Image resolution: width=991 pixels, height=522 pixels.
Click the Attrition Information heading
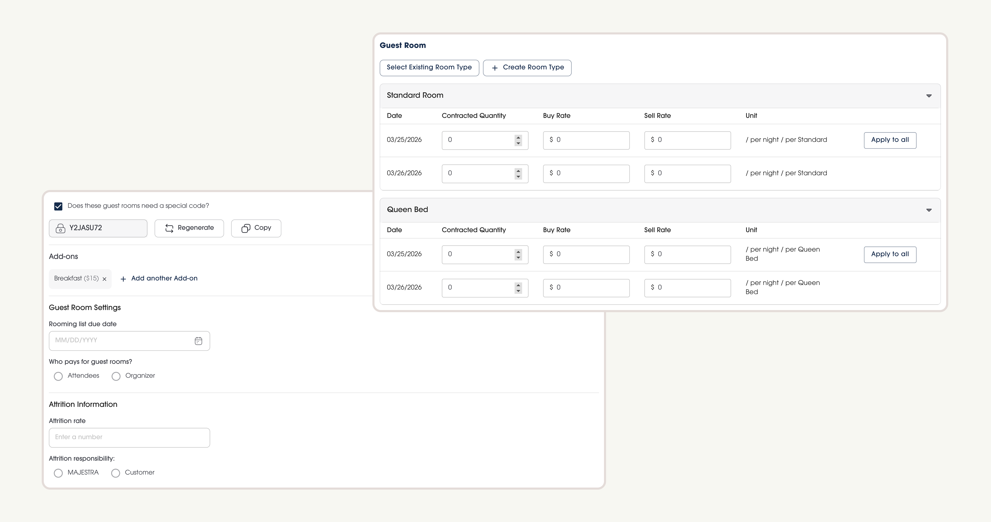(x=83, y=404)
